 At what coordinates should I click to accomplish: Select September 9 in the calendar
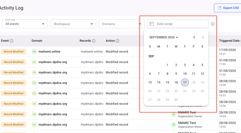click(176, 74)
